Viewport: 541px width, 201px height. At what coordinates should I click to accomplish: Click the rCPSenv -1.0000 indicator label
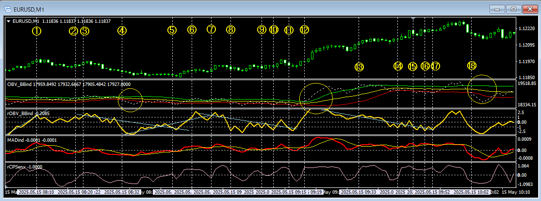point(25,167)
